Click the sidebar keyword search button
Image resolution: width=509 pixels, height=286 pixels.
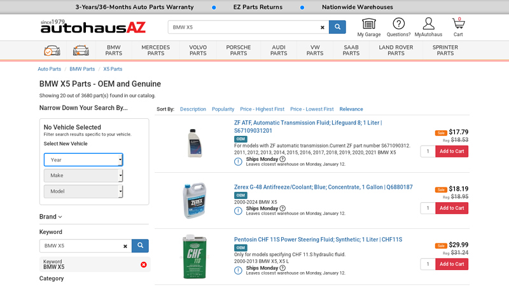tap(140, 245)
